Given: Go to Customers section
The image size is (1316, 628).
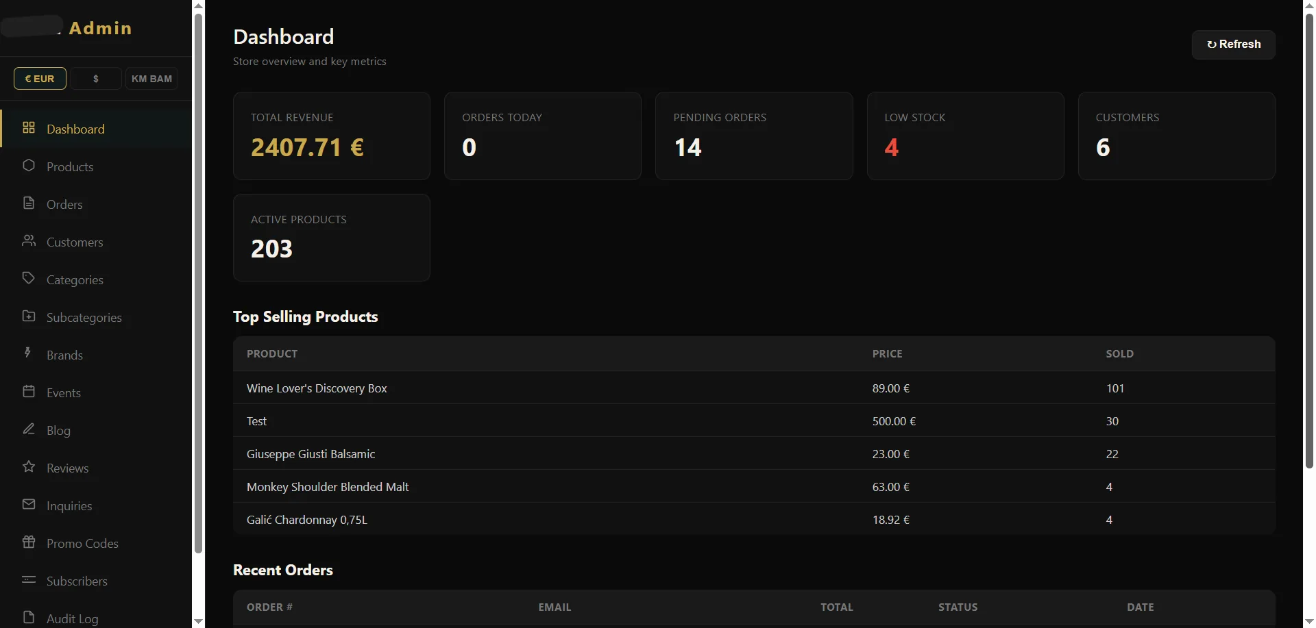Looking at the screenshot, I should [x=96, y=242].
